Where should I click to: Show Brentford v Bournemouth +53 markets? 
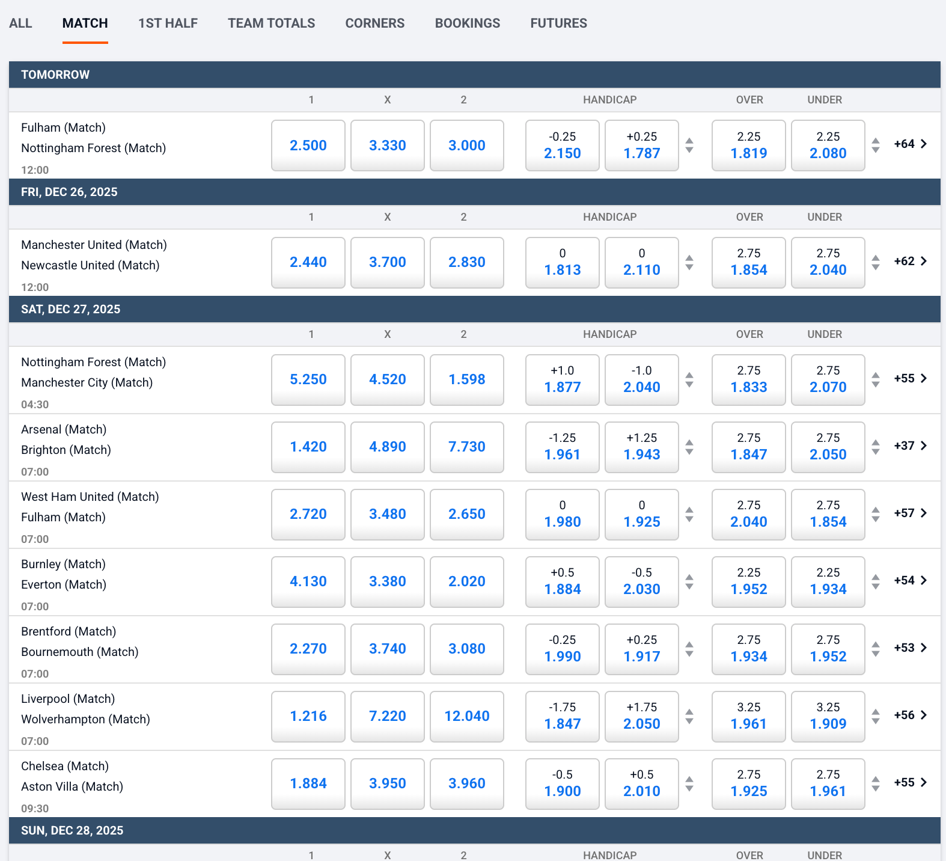pos(911,648)
